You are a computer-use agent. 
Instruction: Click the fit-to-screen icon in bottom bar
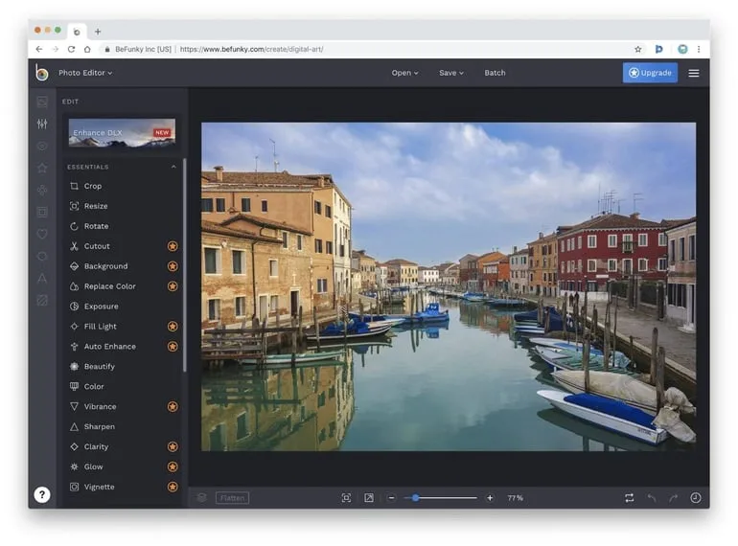point(346,498)
